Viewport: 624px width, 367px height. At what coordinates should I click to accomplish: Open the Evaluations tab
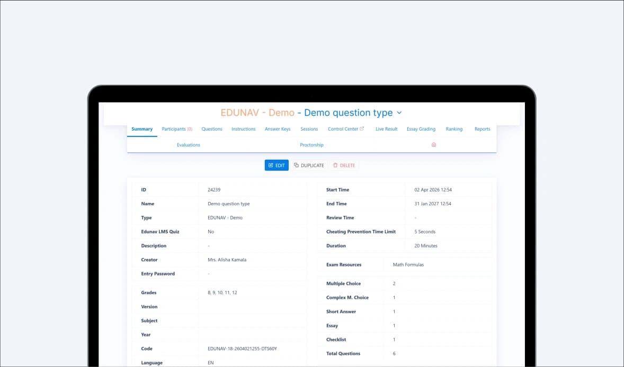pyautogui.click(x=189, y=145)
